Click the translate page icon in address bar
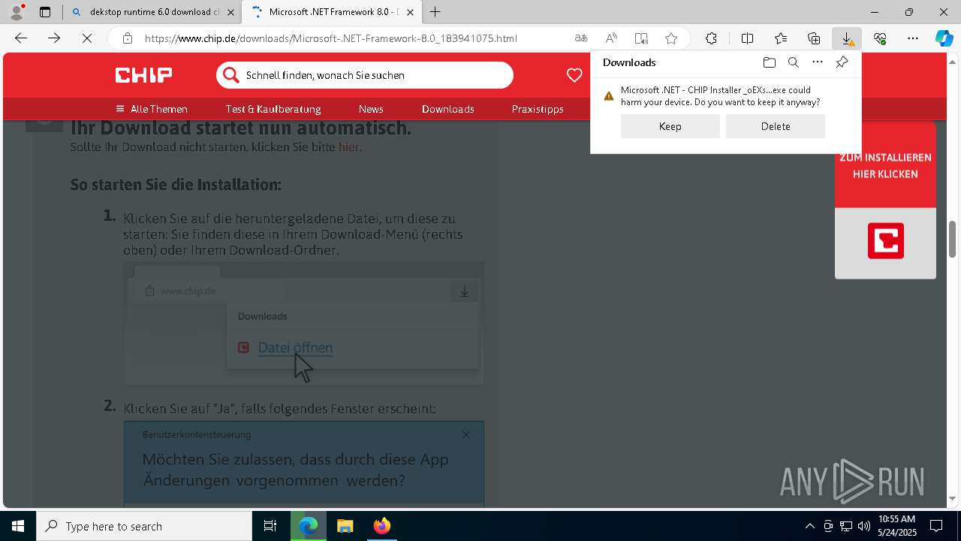Screen dimensions: 961x541 pos(581,38)
